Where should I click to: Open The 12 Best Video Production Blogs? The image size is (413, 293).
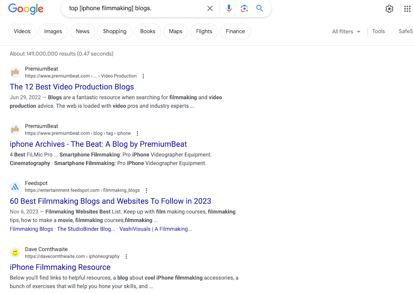tap(72, 87)
